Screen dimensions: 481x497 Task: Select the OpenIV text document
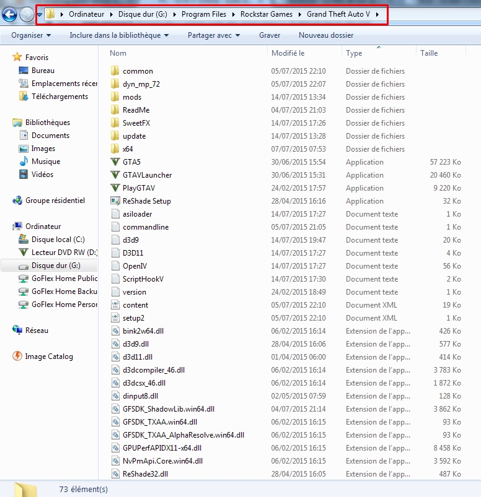click(x=135, y=266)
